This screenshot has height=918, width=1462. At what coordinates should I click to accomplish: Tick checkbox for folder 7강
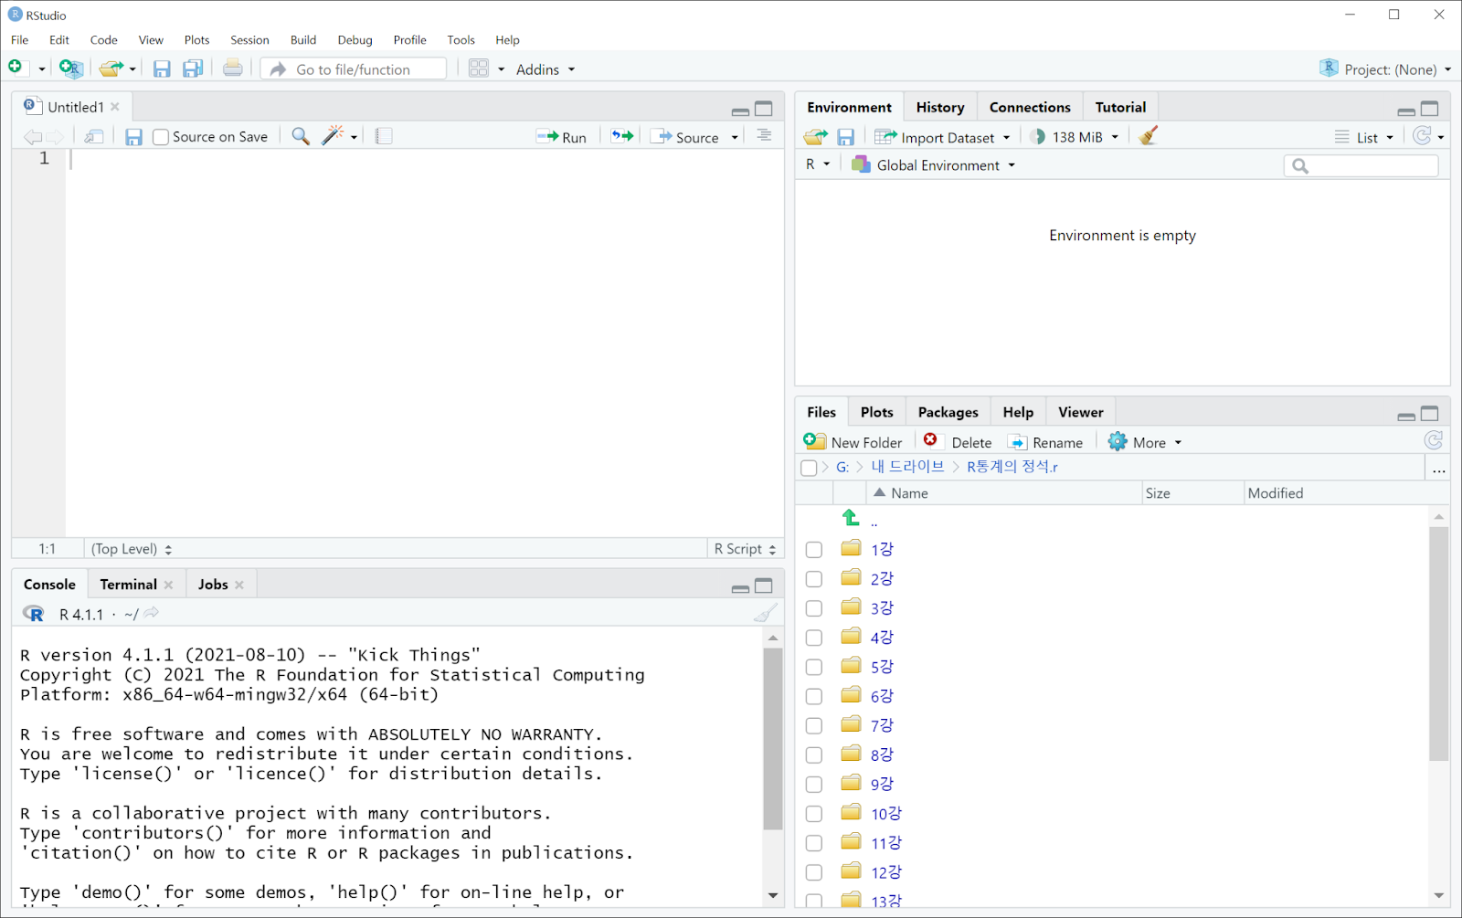(x=814, y=726)
